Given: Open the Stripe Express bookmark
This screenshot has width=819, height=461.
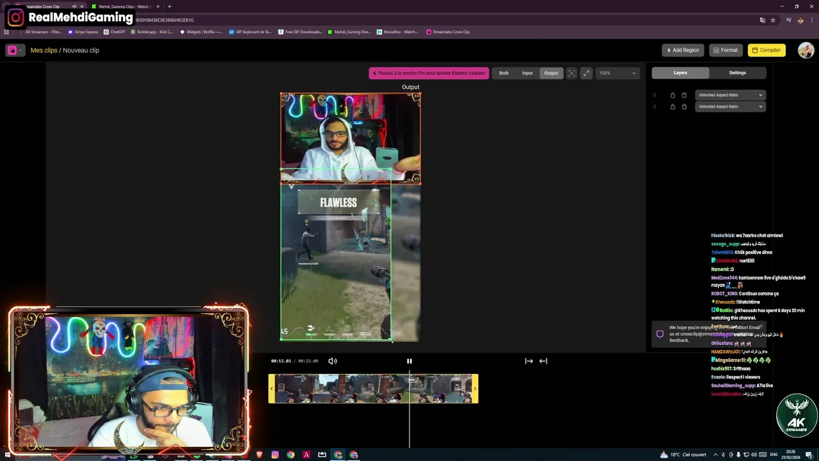Looking at the screenshot, I should pos(83,32).
